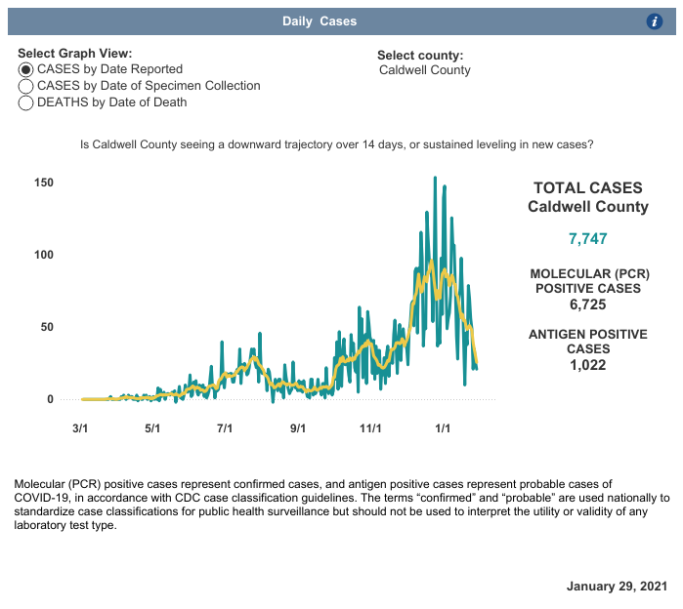The height and width of the screenshot is (609, 683).
Task: Click the total cases value 7,747
Action: 587,238
